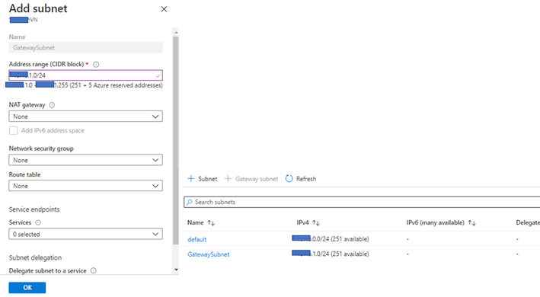Add a Gateway subnet
540x297 pixels.
251,179
